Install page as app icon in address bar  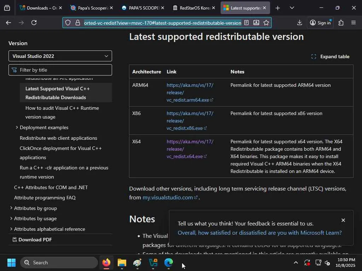coord(256,23)
